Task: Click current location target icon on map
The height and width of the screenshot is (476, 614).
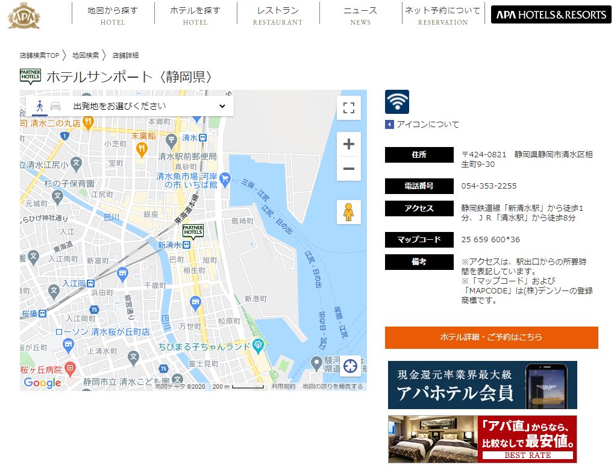Action: pyautogui.click(x=350, y=366)
